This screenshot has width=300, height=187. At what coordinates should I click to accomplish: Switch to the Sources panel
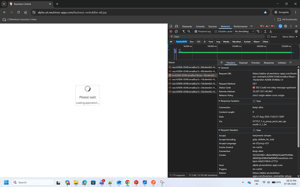(212, 26)
